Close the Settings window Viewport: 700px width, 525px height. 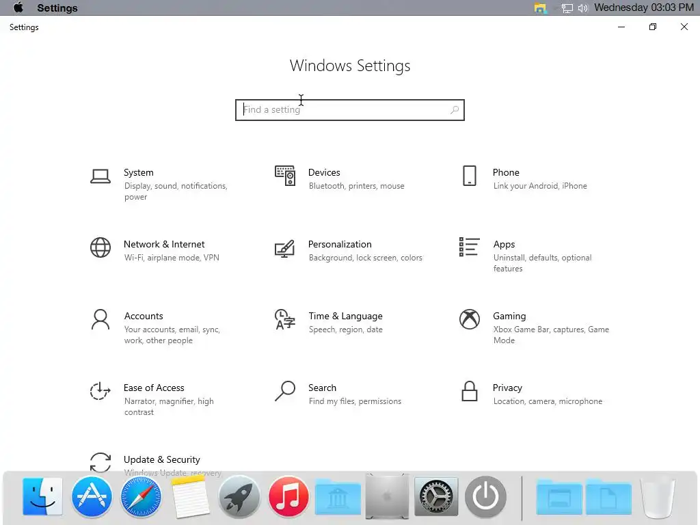(684, 27)
